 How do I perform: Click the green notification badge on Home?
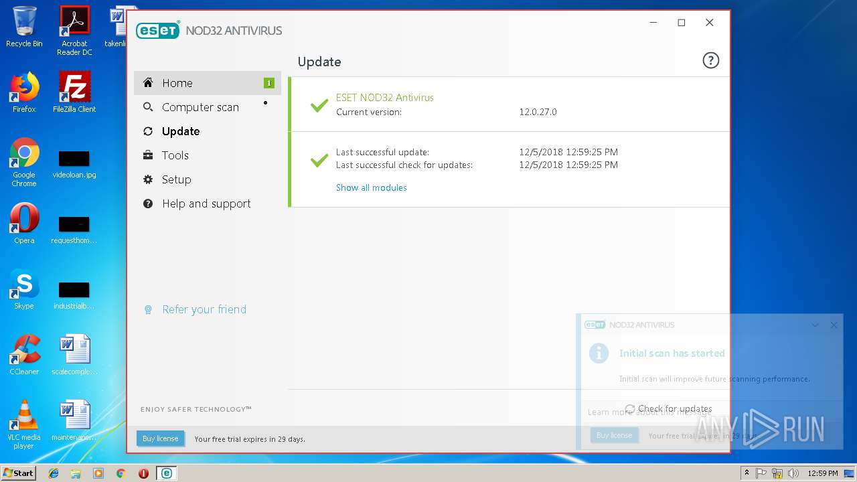click(268, 83)
